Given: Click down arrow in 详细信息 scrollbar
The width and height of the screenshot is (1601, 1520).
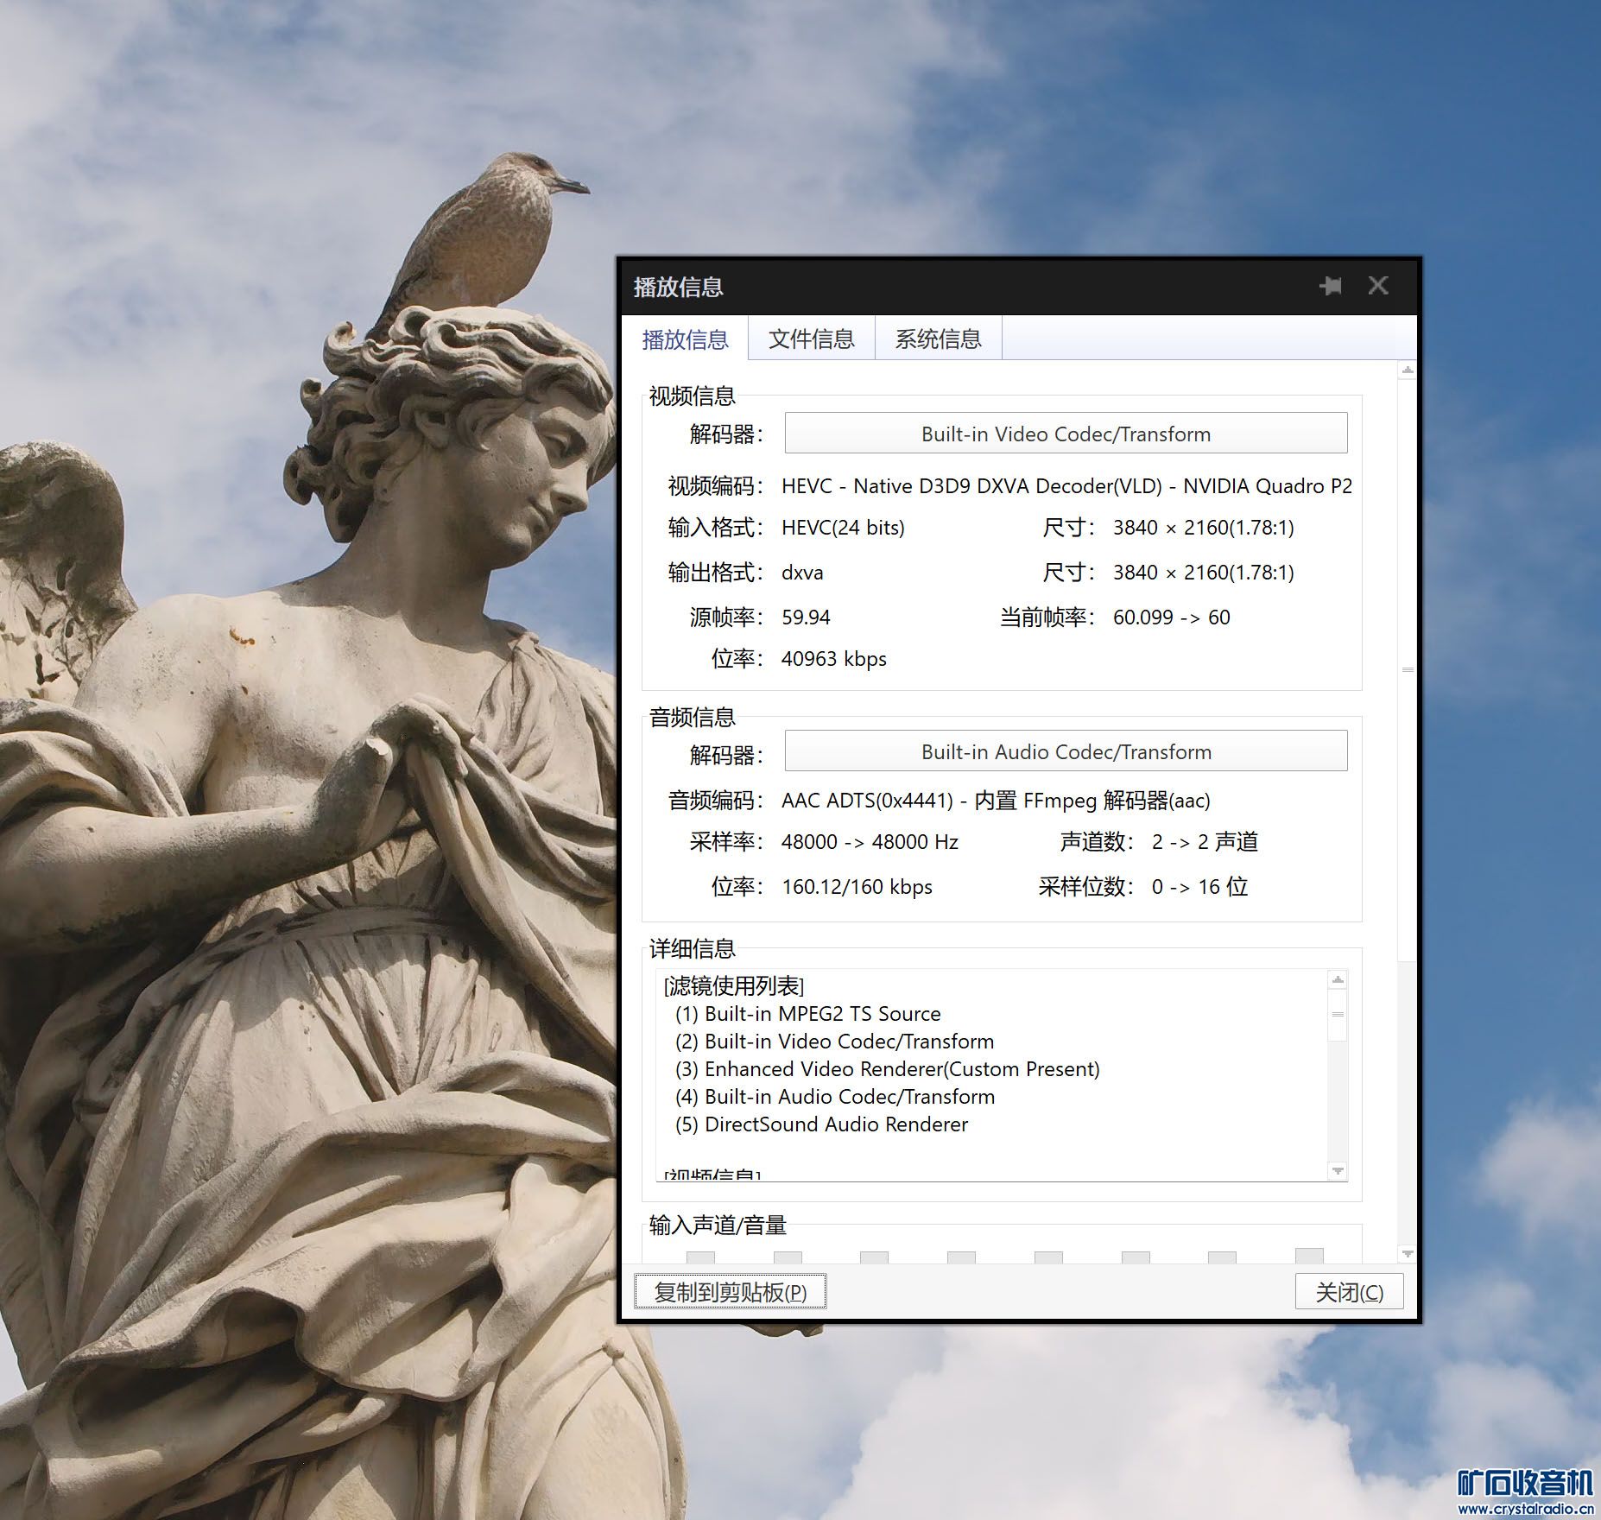Looking at the screenshot, I should pyautogui.click(x=1338, y=1171).
